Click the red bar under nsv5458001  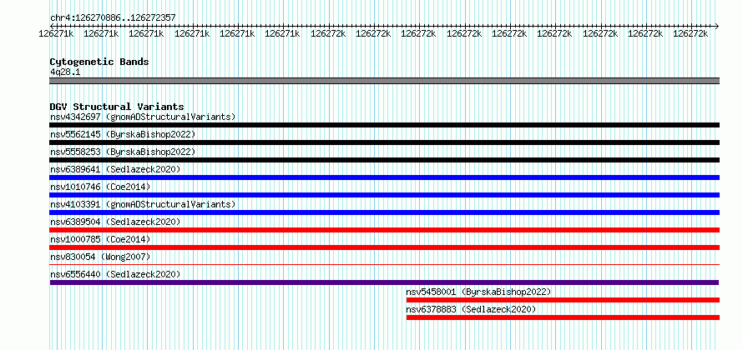(x=563, y=300)
